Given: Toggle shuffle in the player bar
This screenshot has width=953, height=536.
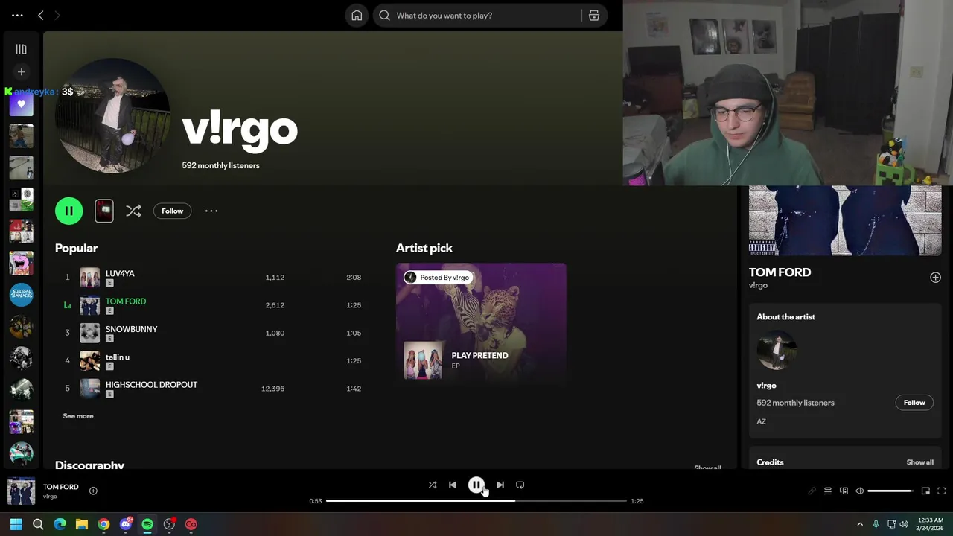Looking at the screenshot, I should pyautogui.click(x=433, y=485).
